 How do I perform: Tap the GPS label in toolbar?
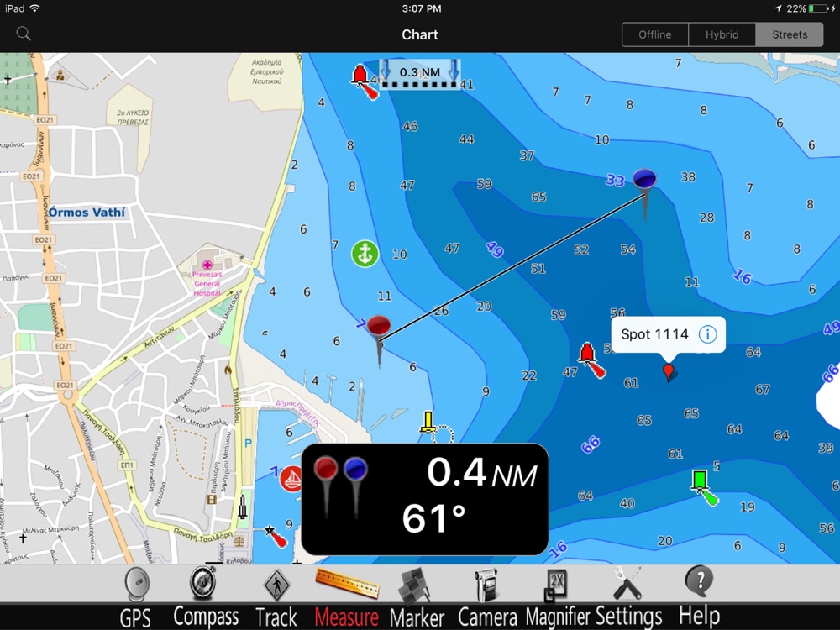[x=135, y=617]
